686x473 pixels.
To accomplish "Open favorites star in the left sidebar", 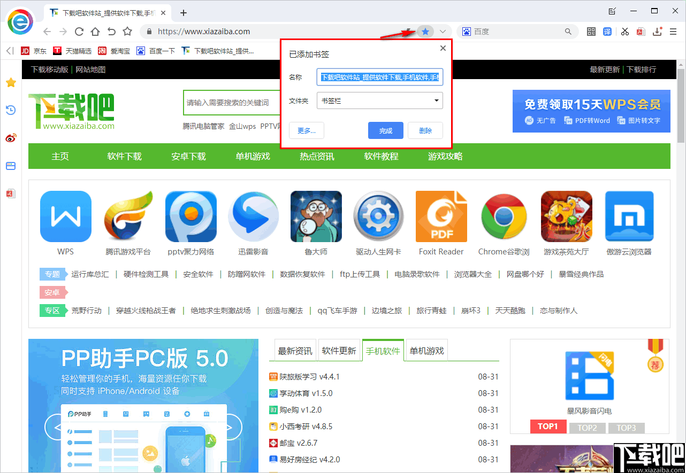I will [11, 82].
